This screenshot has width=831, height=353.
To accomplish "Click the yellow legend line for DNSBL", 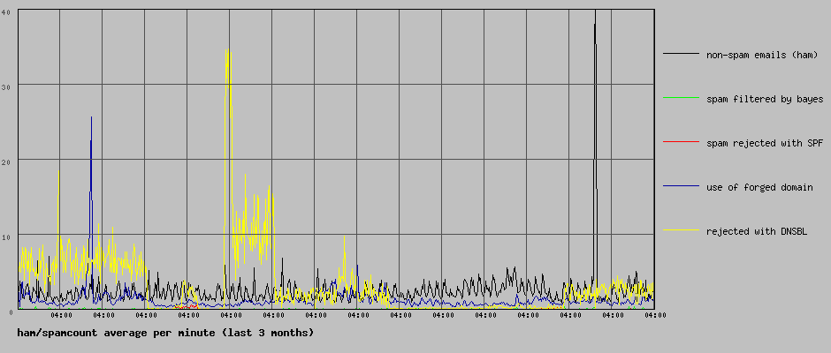I will click(681, 229).
